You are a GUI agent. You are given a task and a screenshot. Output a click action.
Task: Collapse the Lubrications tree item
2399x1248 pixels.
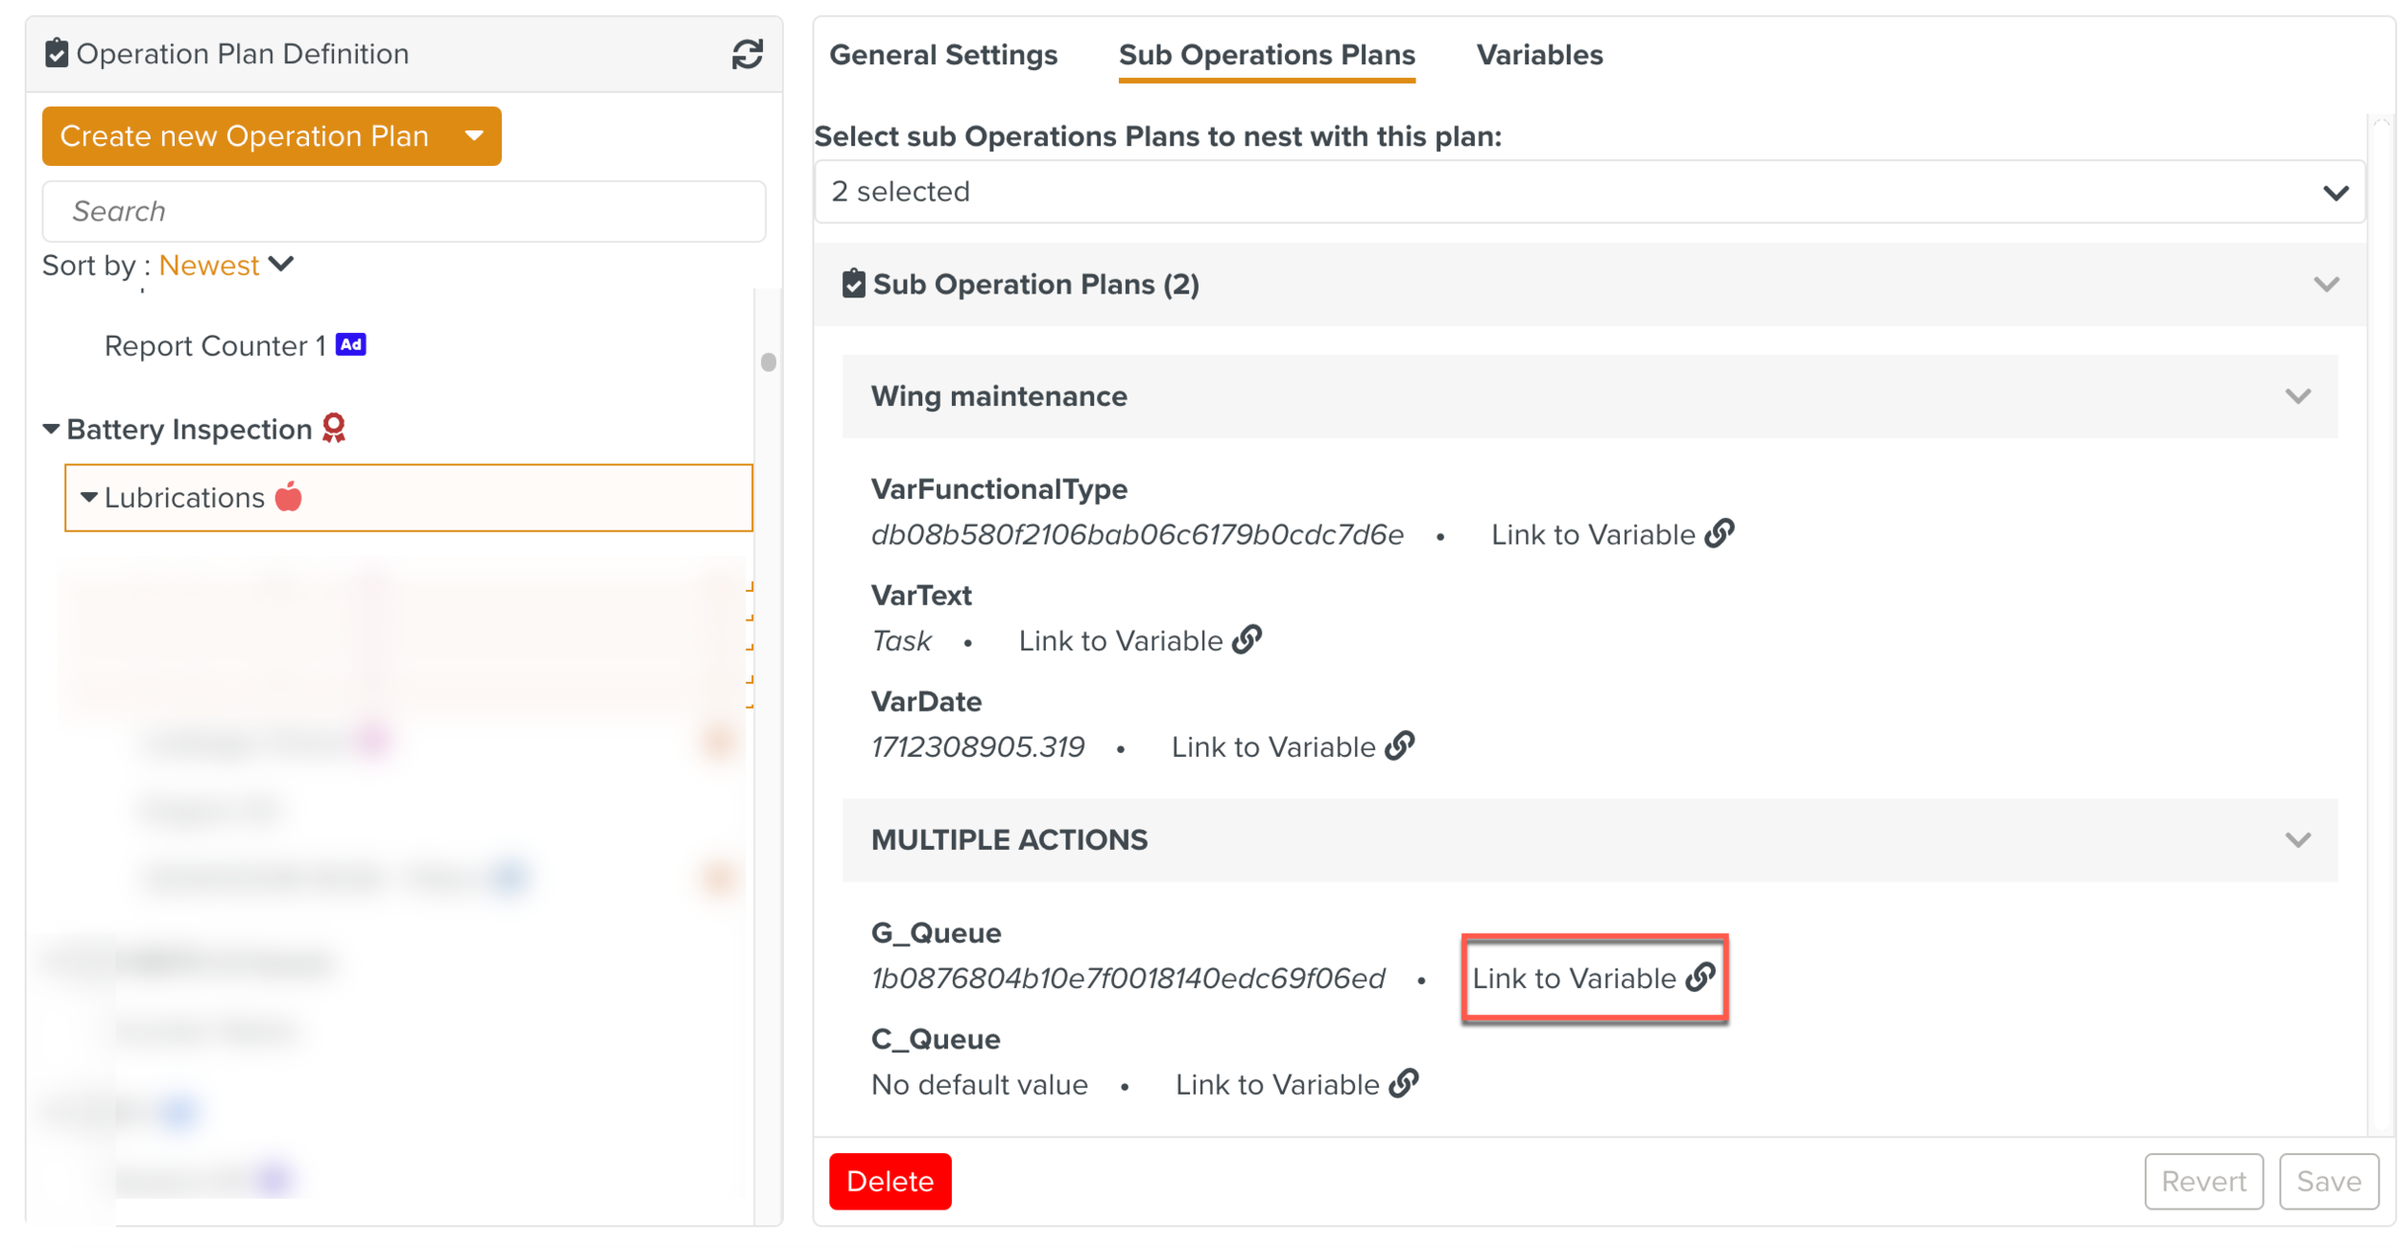[x=88, y=497]
